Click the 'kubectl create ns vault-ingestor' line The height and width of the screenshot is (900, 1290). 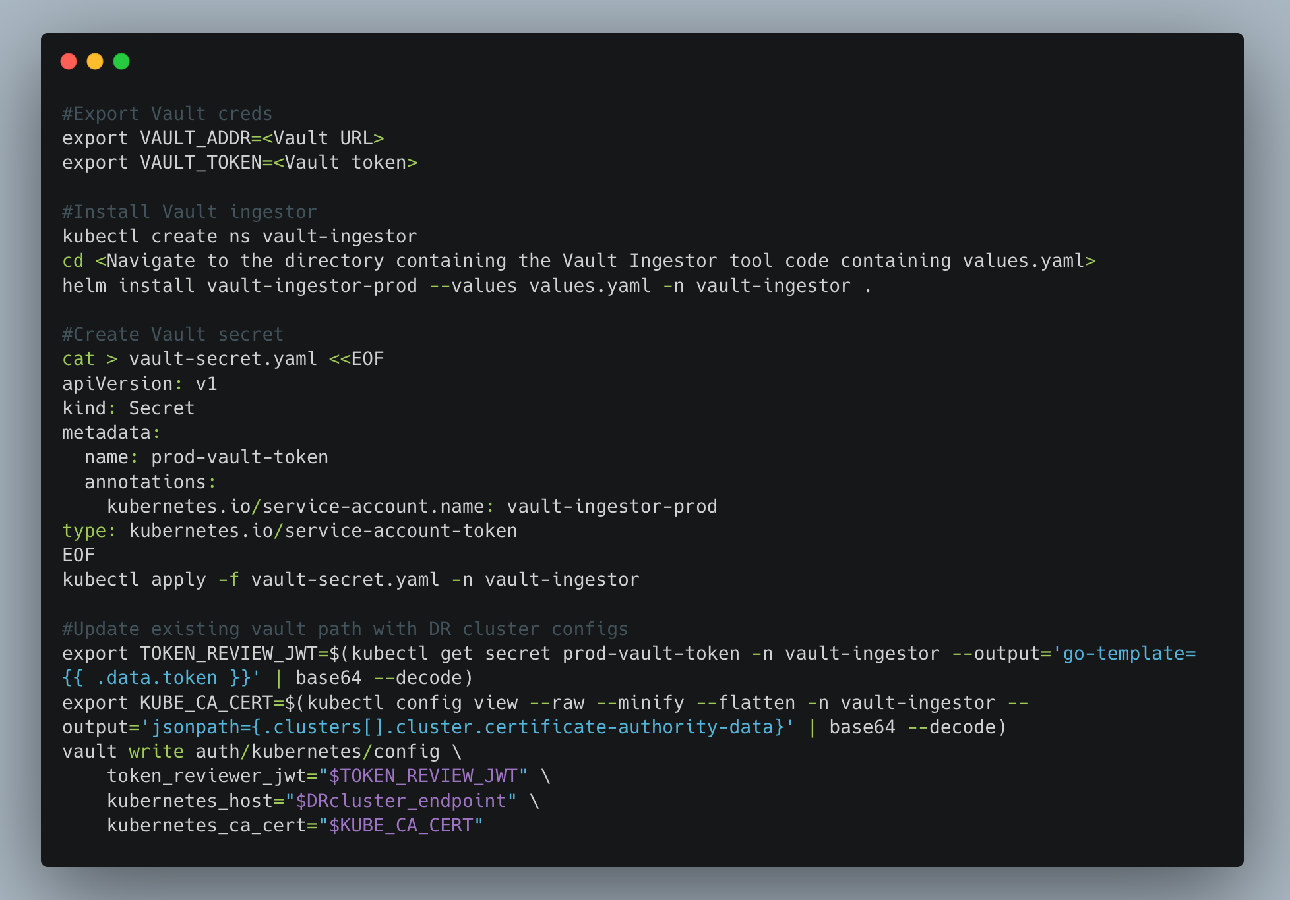click(x=239, y=236)
